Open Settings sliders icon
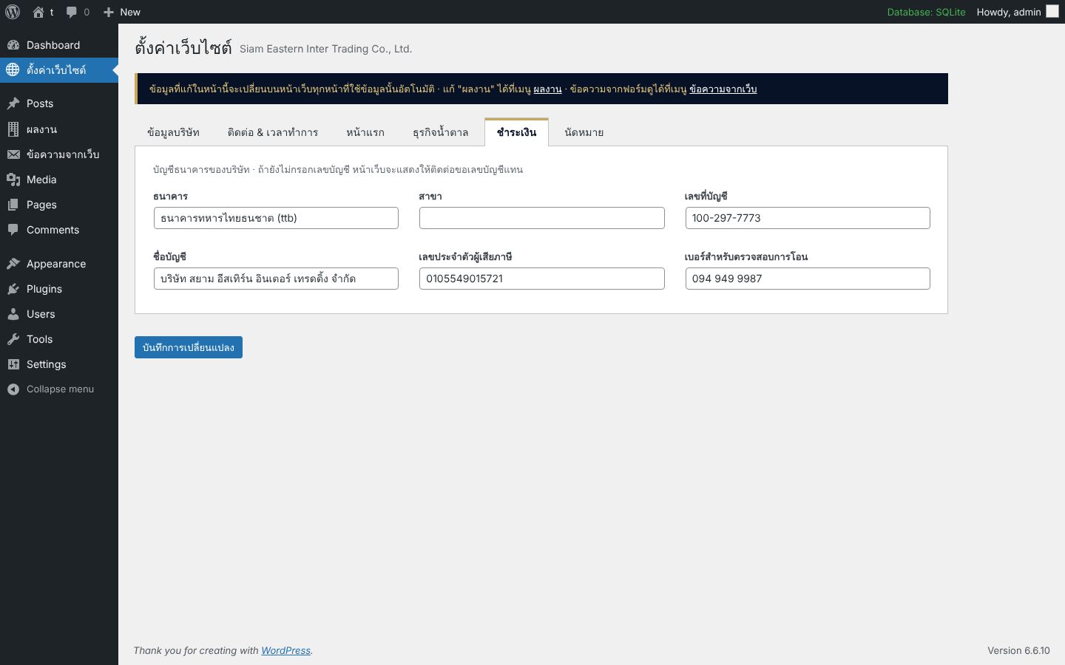The image size is (1065, 665). (13, 364)
